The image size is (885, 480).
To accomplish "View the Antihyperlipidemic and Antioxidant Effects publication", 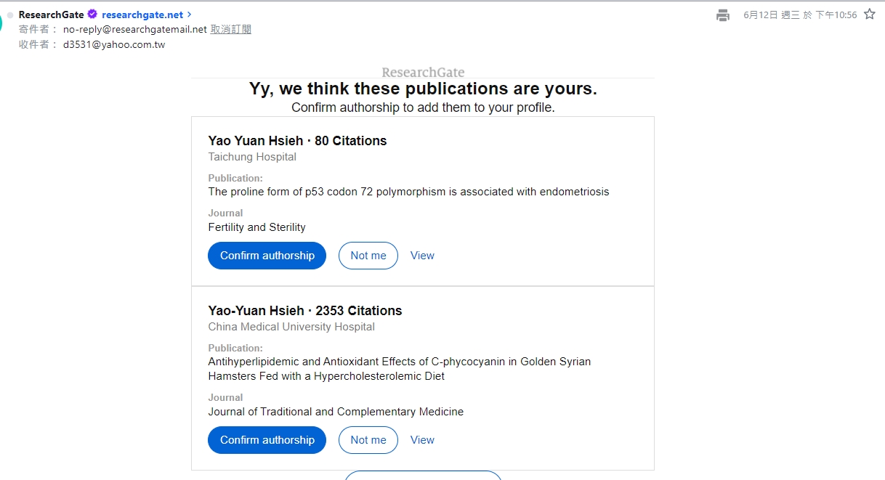I will 422,440.
